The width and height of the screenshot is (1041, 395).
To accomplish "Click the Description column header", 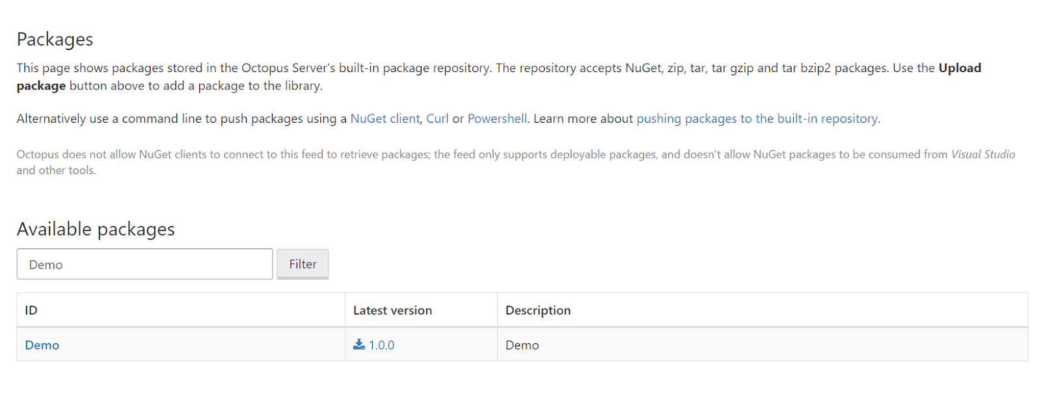I will tap(538, 311).
